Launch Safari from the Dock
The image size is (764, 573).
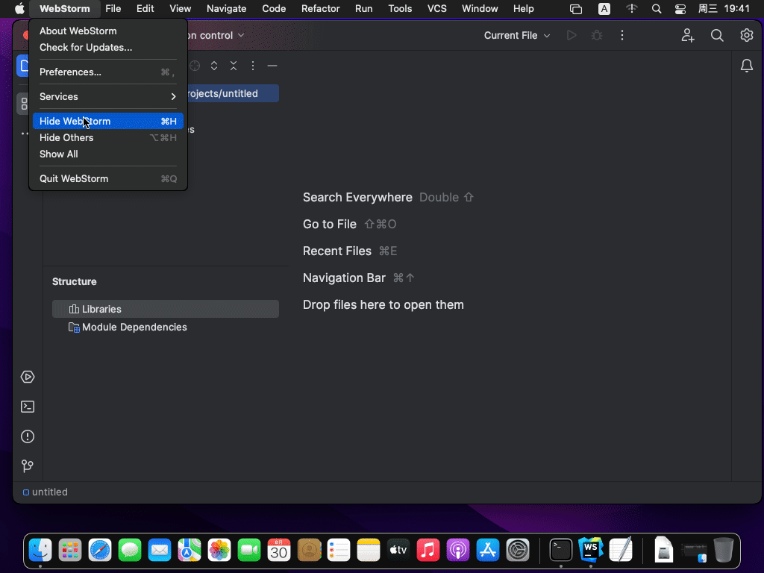point(100,551)
